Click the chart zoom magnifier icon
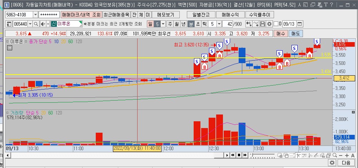The height and width of the screenshot is (168, 358). [x=335, y=156]
